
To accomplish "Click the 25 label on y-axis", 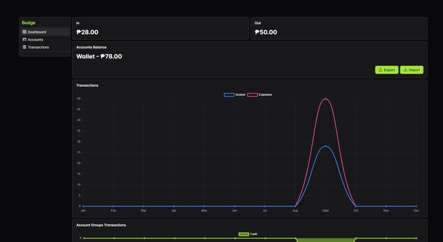I will (79, 152).
